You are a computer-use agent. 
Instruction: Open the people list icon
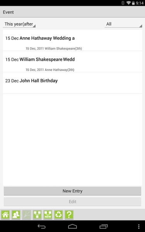click(x=16, y=215)
